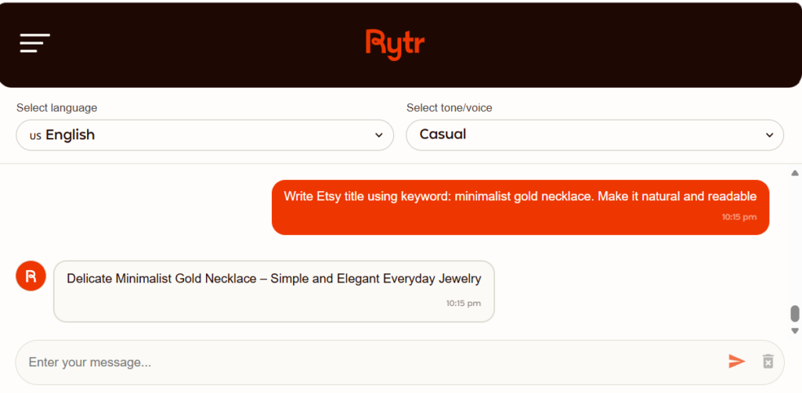This screenshot has height=393, width=802.
Task: Click the US country code beside English
Action: pyautogui.click(x=35, y=135)
